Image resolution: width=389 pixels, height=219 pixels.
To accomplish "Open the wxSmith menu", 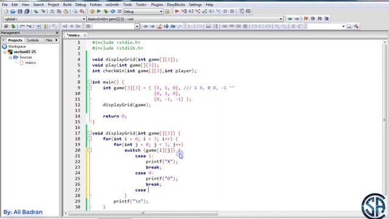I will (x=112, y=4).
